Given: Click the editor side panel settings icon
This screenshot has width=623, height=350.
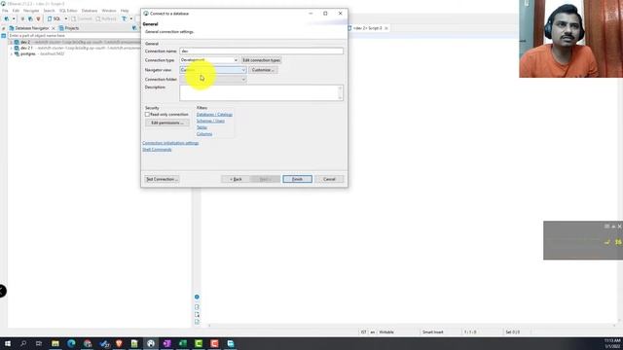Looking at the screenshot, I should pyautogui.click(x=197, y=297).
